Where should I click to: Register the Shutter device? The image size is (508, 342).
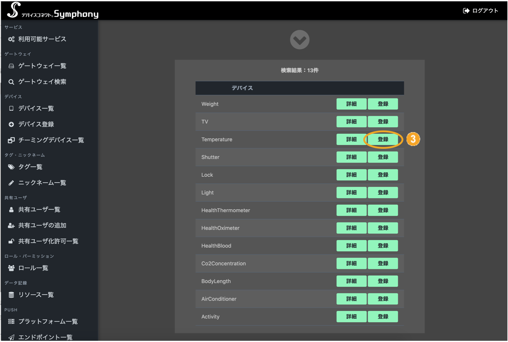(383, 157)
